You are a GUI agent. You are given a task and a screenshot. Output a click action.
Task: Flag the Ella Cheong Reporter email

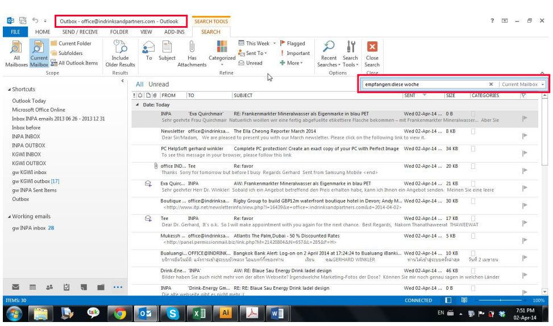525,136
